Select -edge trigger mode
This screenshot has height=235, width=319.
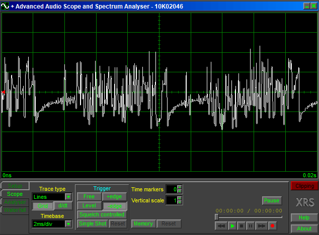point(115,206)
